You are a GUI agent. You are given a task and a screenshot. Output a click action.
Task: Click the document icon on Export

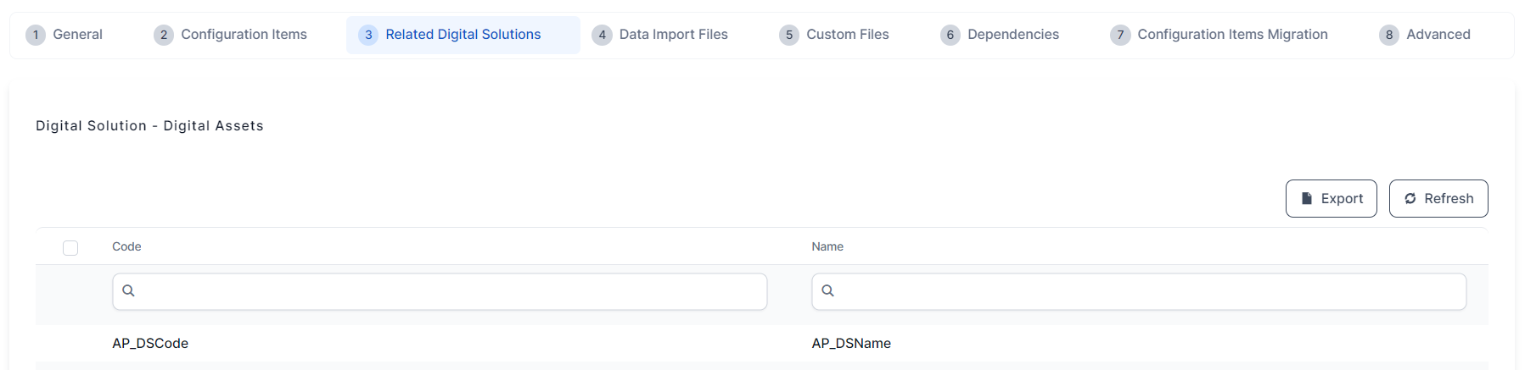click(x=1307, y=198)
